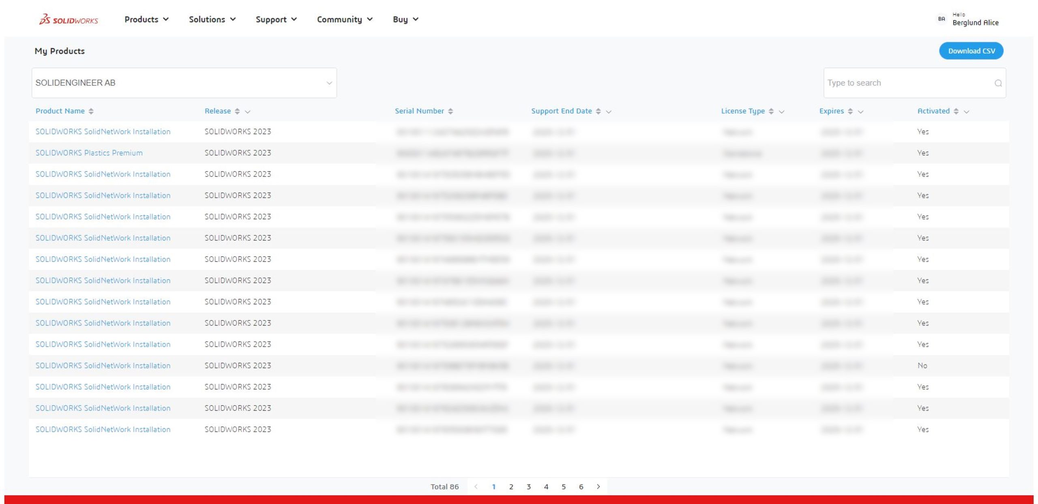The height and width of the screenshot is (504, 1038).
Task: Click the search magnifier icon
Action: 998,83
